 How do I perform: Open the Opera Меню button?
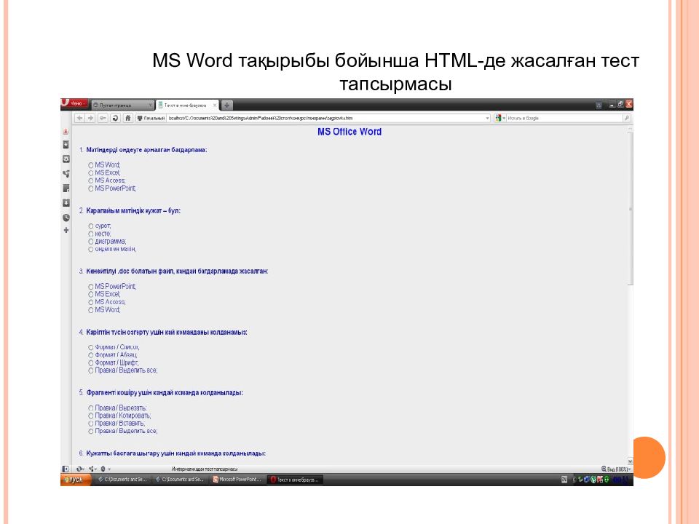click(x=74, y=103)
